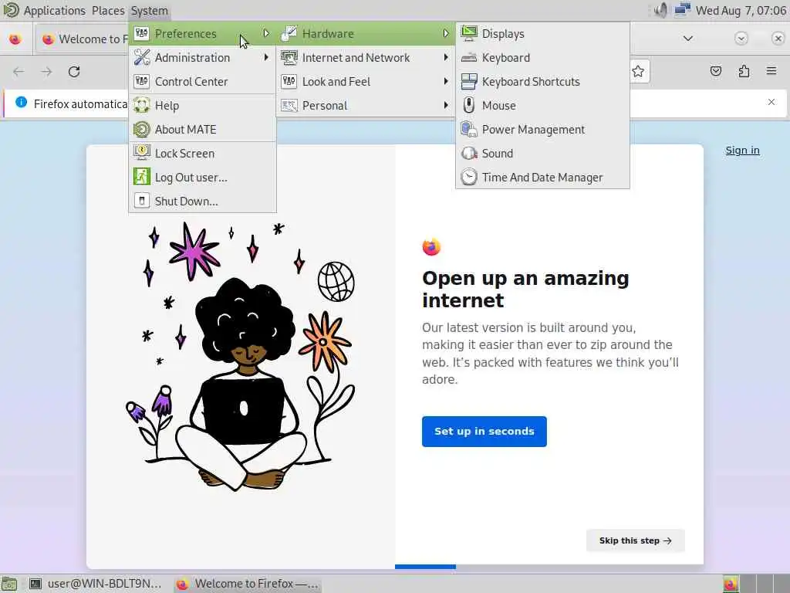Screen dimensions: 790x593
Task: Click Skip this step button
Action: (636, 540)
